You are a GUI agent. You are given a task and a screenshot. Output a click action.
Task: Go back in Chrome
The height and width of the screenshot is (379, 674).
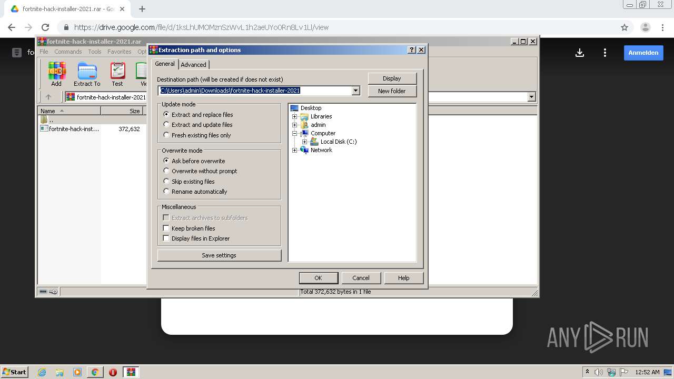tap(12, 27)
